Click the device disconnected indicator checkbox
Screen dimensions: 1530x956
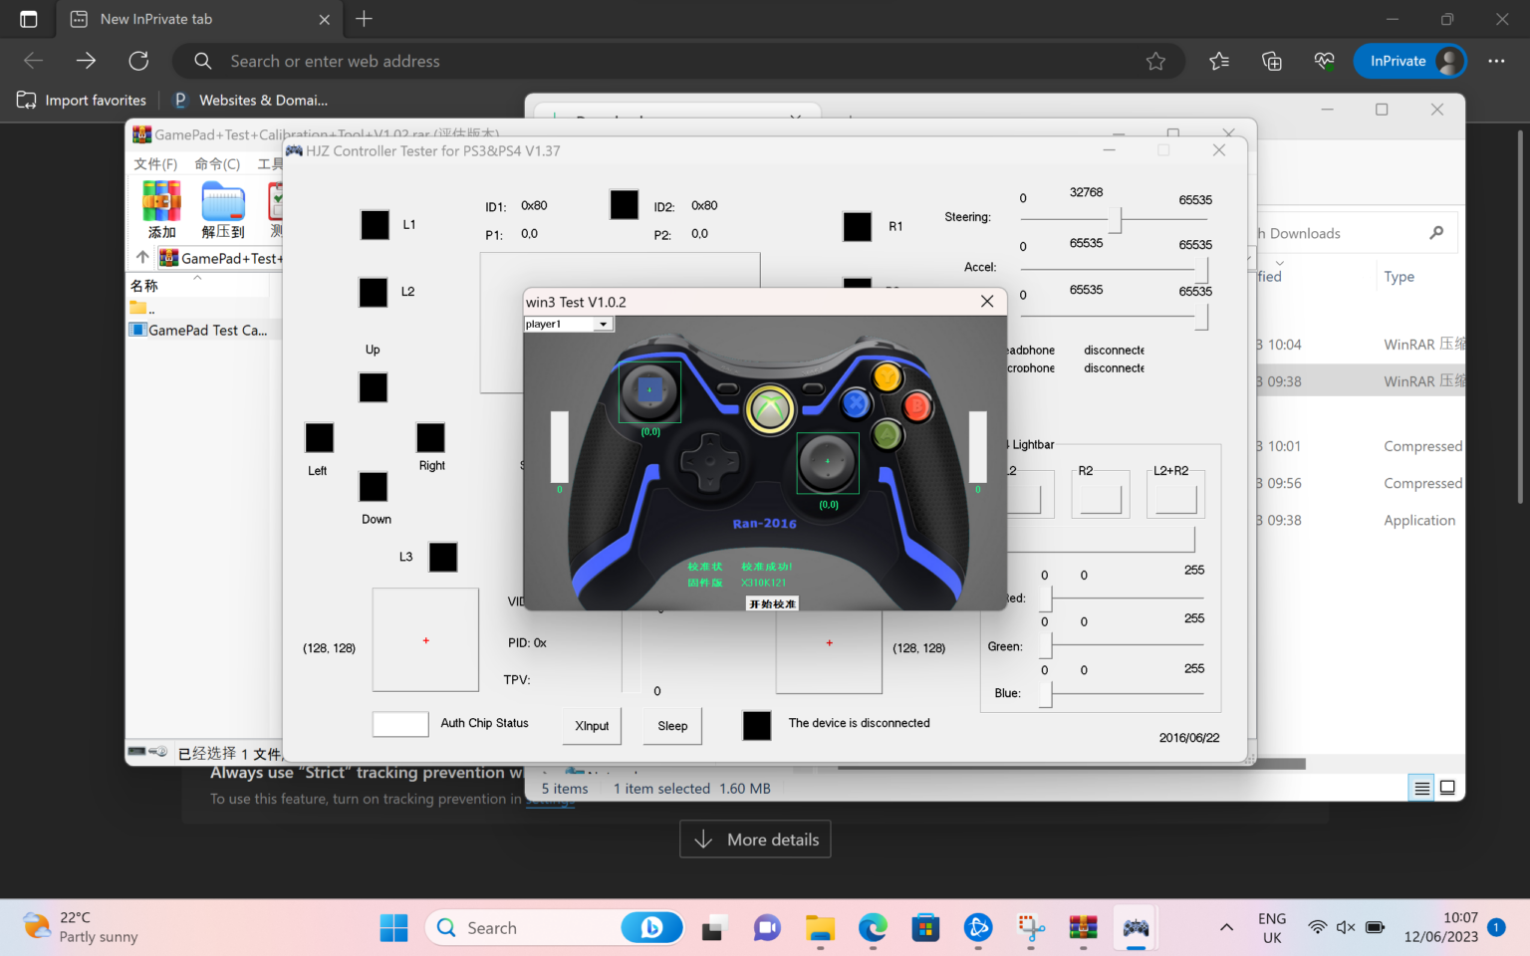[757, 726]
